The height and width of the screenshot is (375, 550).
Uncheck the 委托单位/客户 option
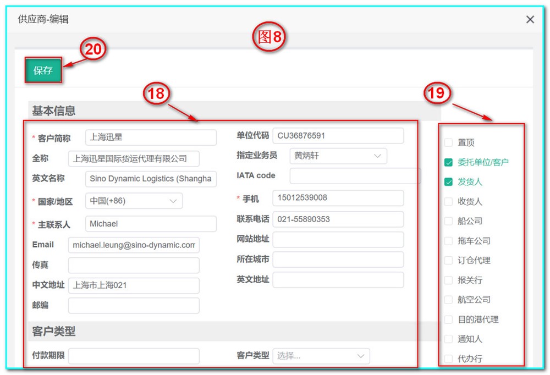click(x=448, y=162)
